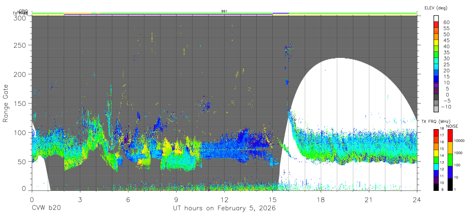The image size is (469, 216).
Task: Click the hour 18 tick on the time axis
Action: (x=321, y=199)
